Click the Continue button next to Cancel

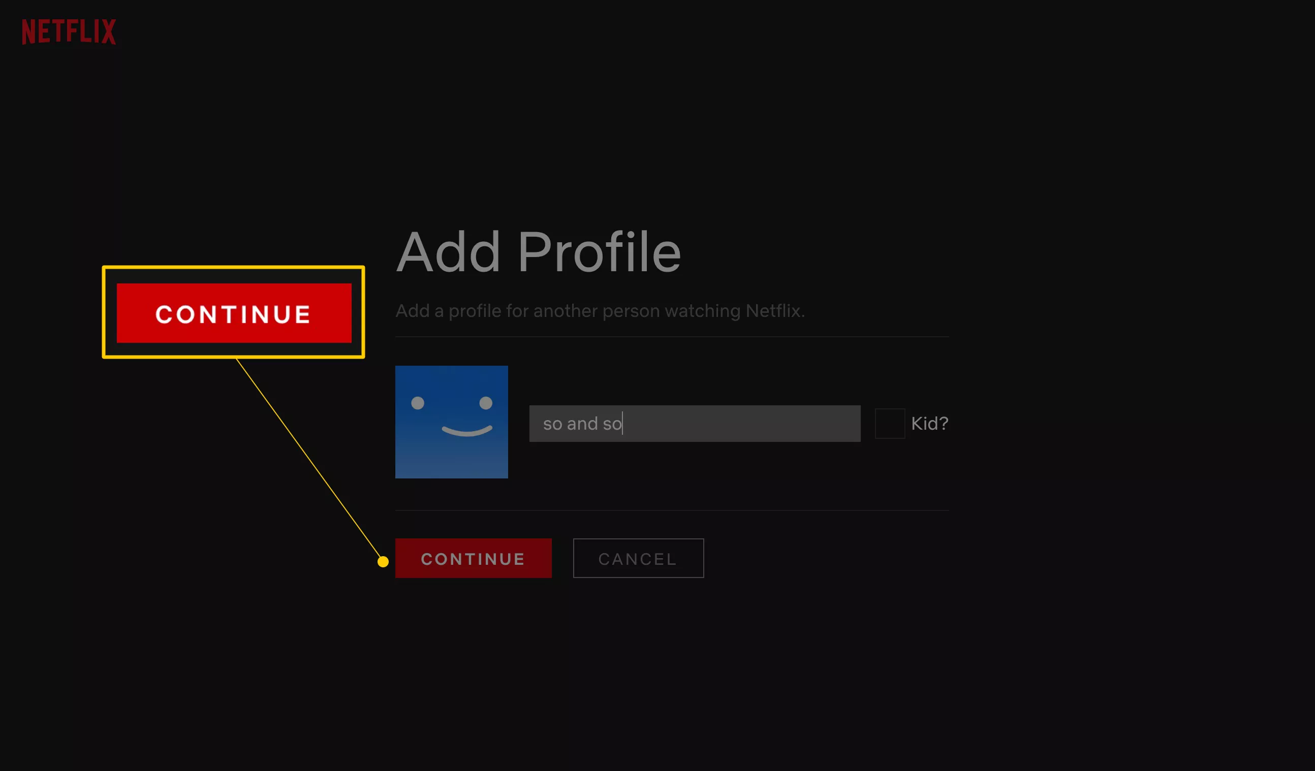tap(473, 558)
